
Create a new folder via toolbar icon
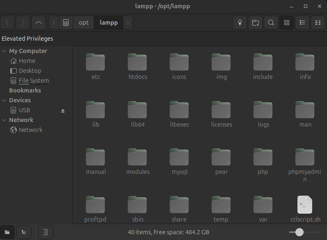tap(256, 23)
